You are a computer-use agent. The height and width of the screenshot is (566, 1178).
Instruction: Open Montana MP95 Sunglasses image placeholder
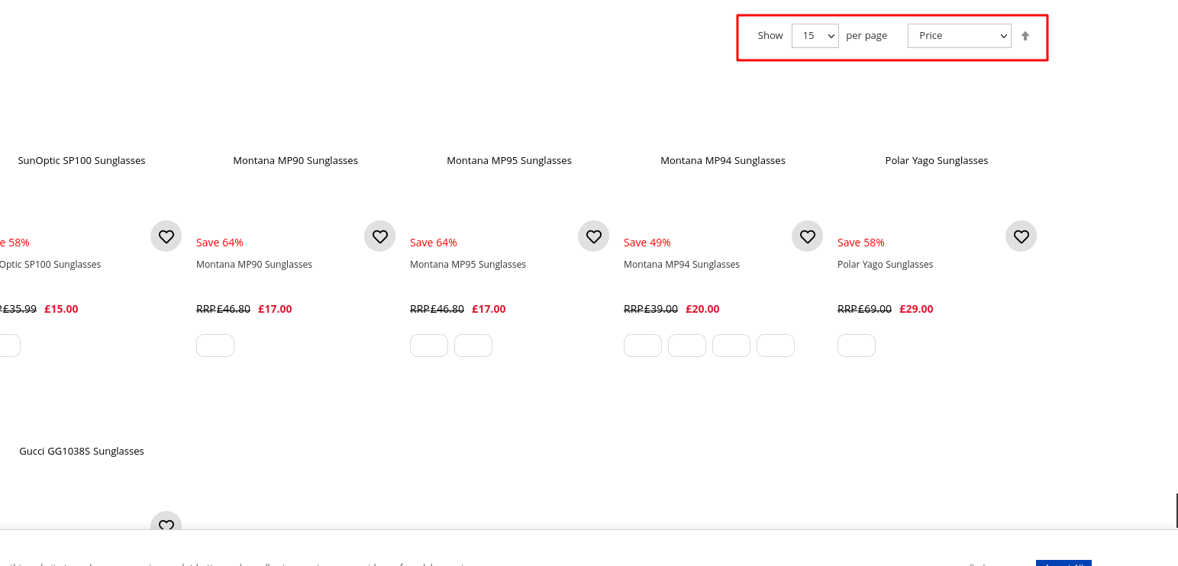coord(509,161)
